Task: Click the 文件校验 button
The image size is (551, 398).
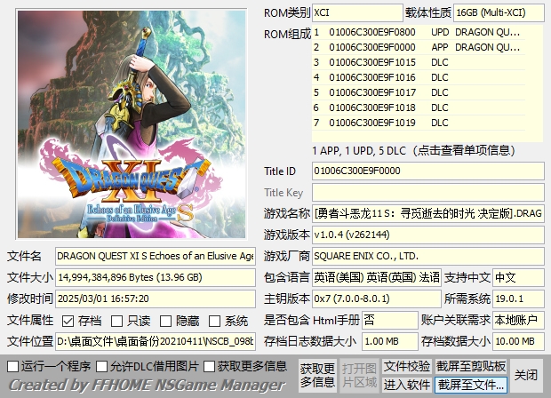Action: pyautogui.click(x=407, y=366)
